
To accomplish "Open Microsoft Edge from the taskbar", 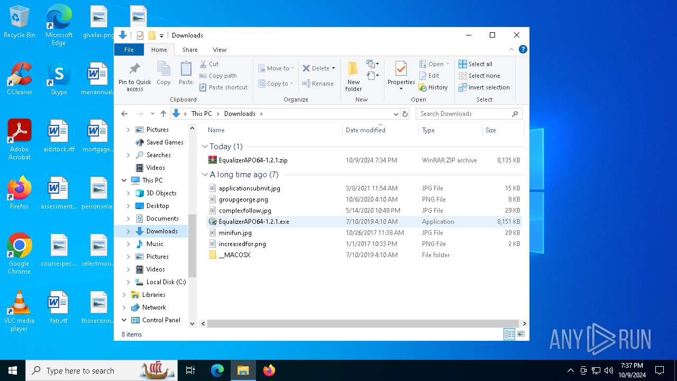I will tap(217, 370).
